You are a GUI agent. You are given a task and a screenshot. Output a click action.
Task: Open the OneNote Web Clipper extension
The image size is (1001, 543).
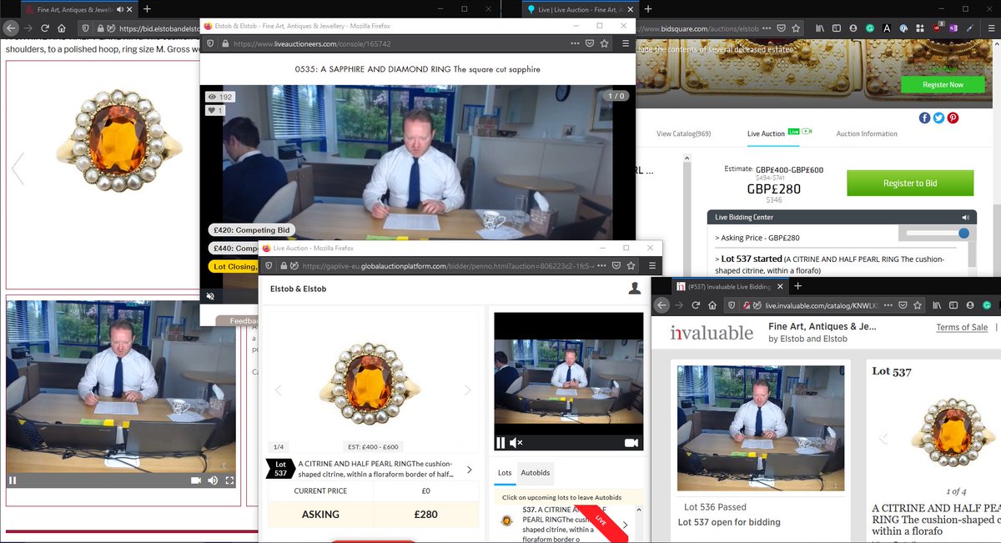[953, 28]
